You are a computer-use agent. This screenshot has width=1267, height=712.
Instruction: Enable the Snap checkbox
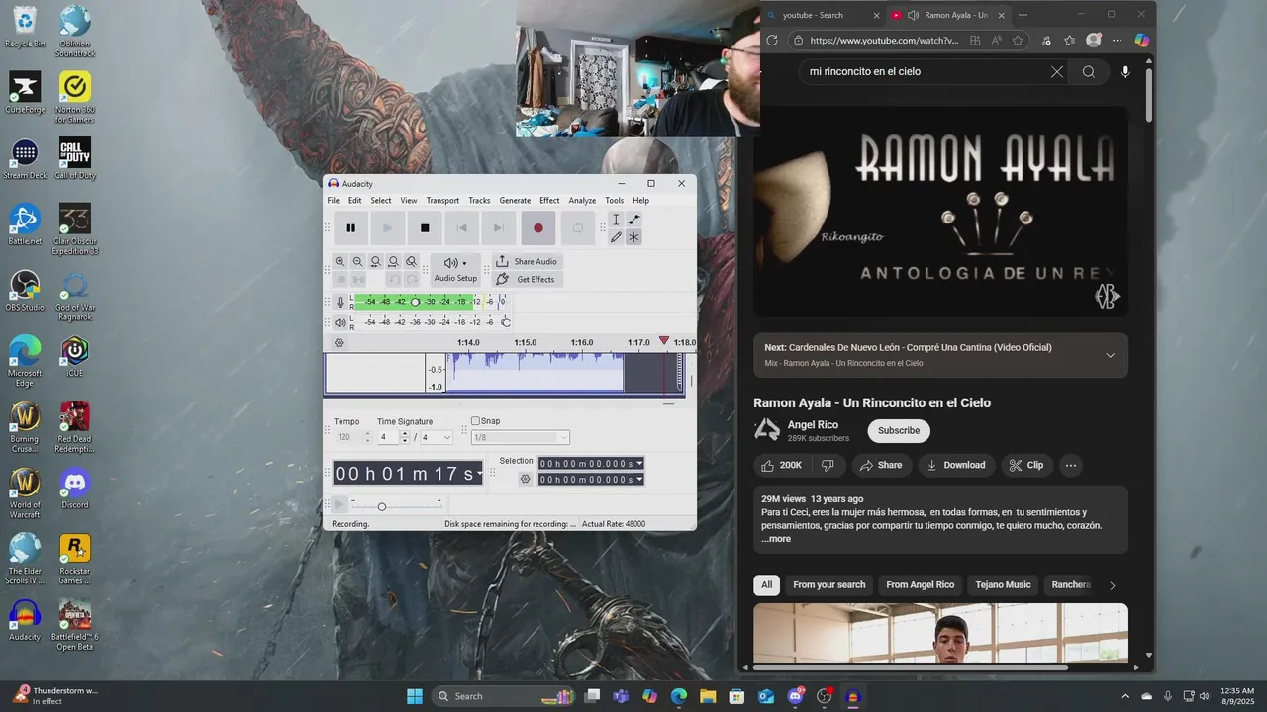coord(475,421)
